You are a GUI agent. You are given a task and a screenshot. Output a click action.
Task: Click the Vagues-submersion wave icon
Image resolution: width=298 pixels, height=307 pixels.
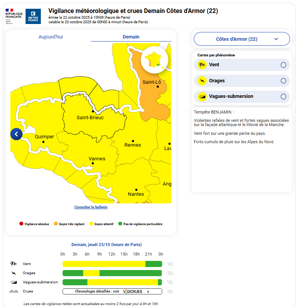(202, 96)
